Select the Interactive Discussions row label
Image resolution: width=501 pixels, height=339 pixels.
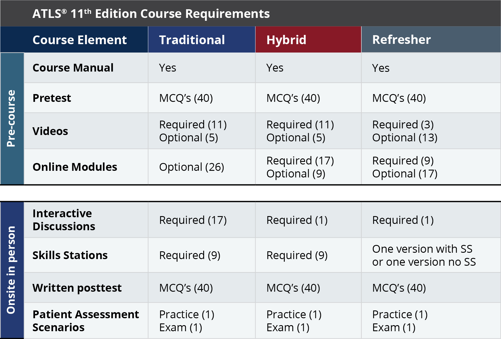pos(64,220)
